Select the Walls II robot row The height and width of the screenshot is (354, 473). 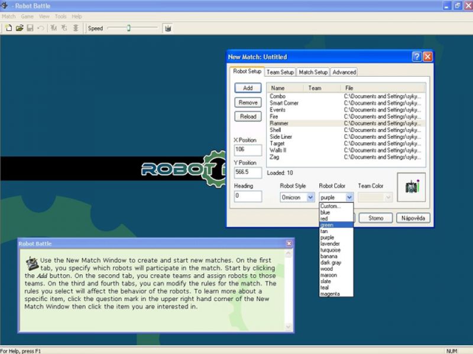pyautogui.click(x=346, y=150)
